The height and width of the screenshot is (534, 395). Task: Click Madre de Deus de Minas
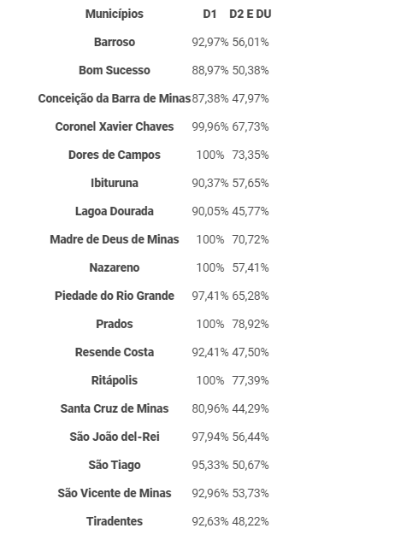tap(115, 239)
